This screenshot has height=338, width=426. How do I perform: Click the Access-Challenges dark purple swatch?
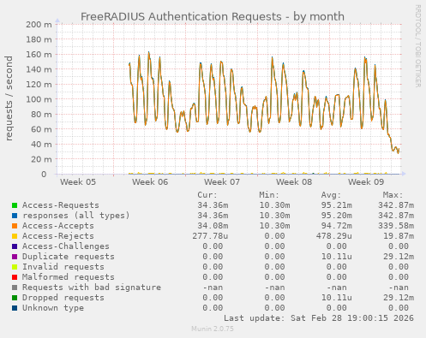pos(15,246)
